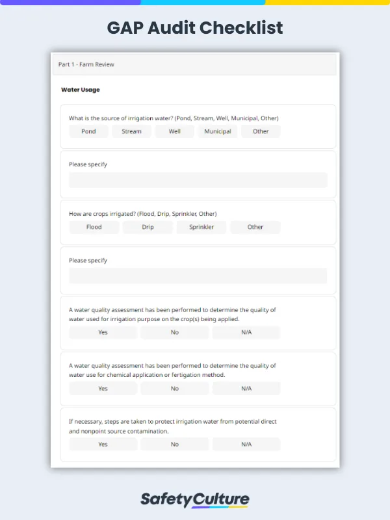Select Sprinkler as the irrigation method
The image size is (390, 520).
[x=201, y=227]
